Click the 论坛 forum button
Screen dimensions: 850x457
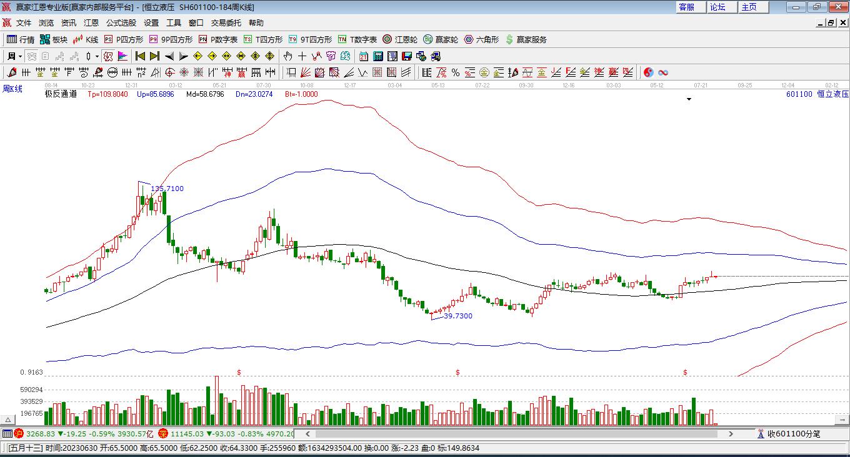click(717, 7)
